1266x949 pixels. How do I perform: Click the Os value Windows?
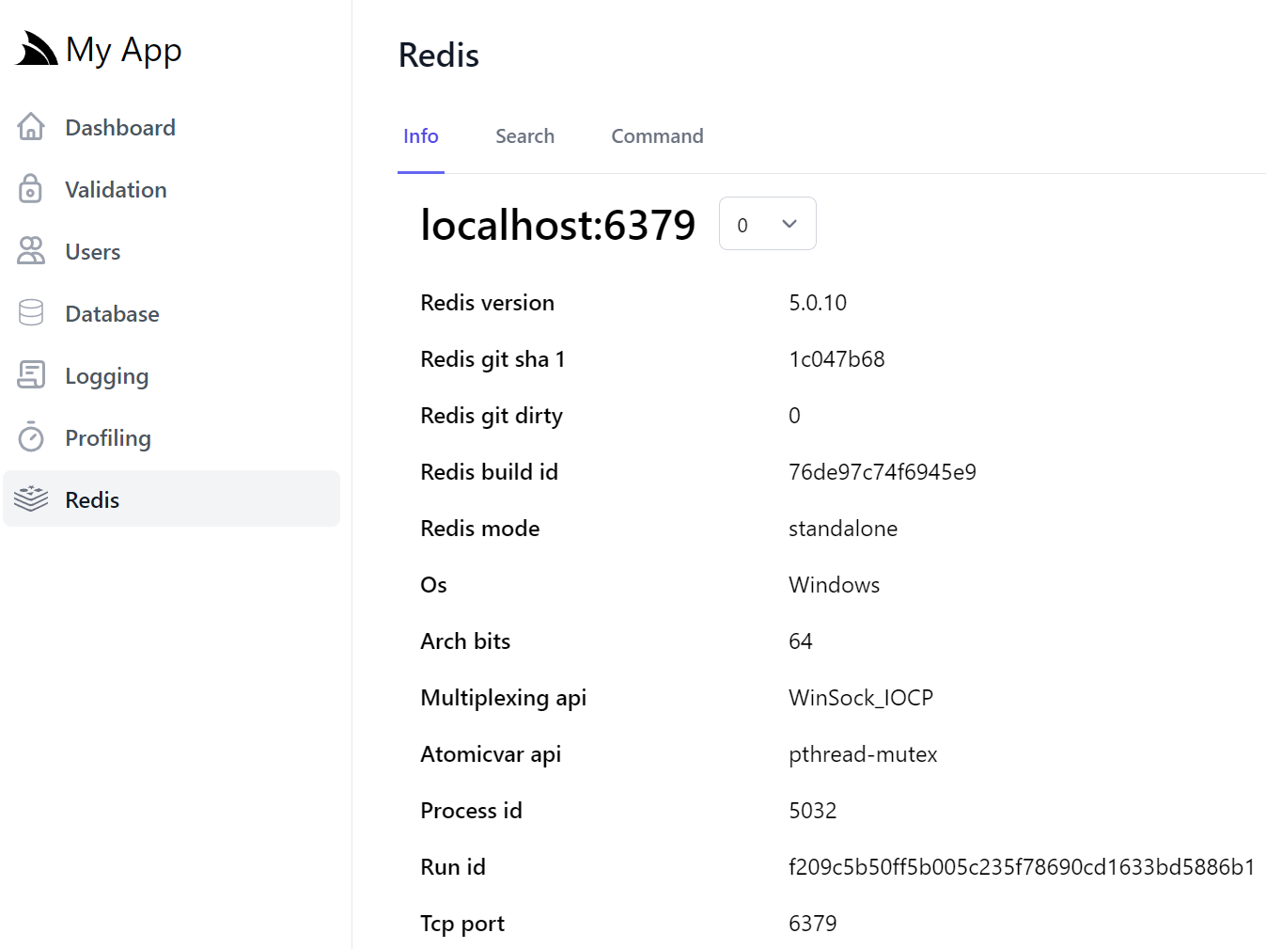point(834,585)
